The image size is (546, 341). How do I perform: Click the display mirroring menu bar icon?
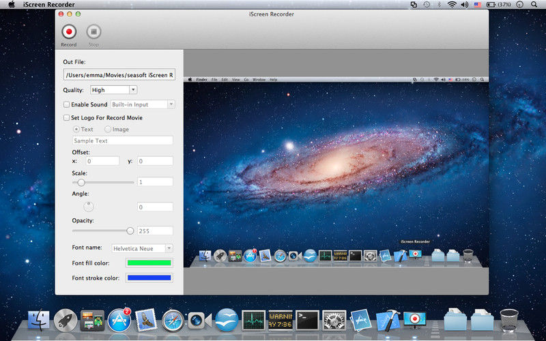(x=414, y=5)
